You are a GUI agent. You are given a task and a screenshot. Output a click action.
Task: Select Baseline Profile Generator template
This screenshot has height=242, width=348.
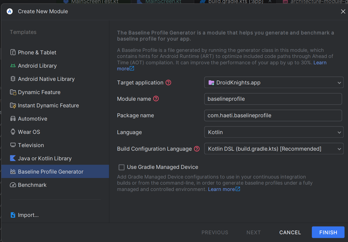click(51, 172)
